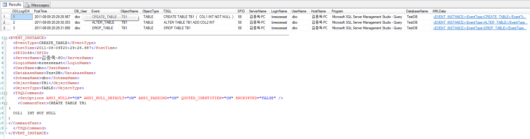
Task: Click the SetOptions XML line
Action: (x=150, y=98)
